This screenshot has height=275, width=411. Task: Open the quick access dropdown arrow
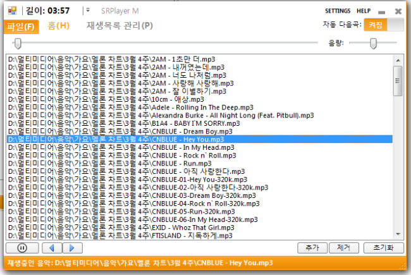pos(88,10)
